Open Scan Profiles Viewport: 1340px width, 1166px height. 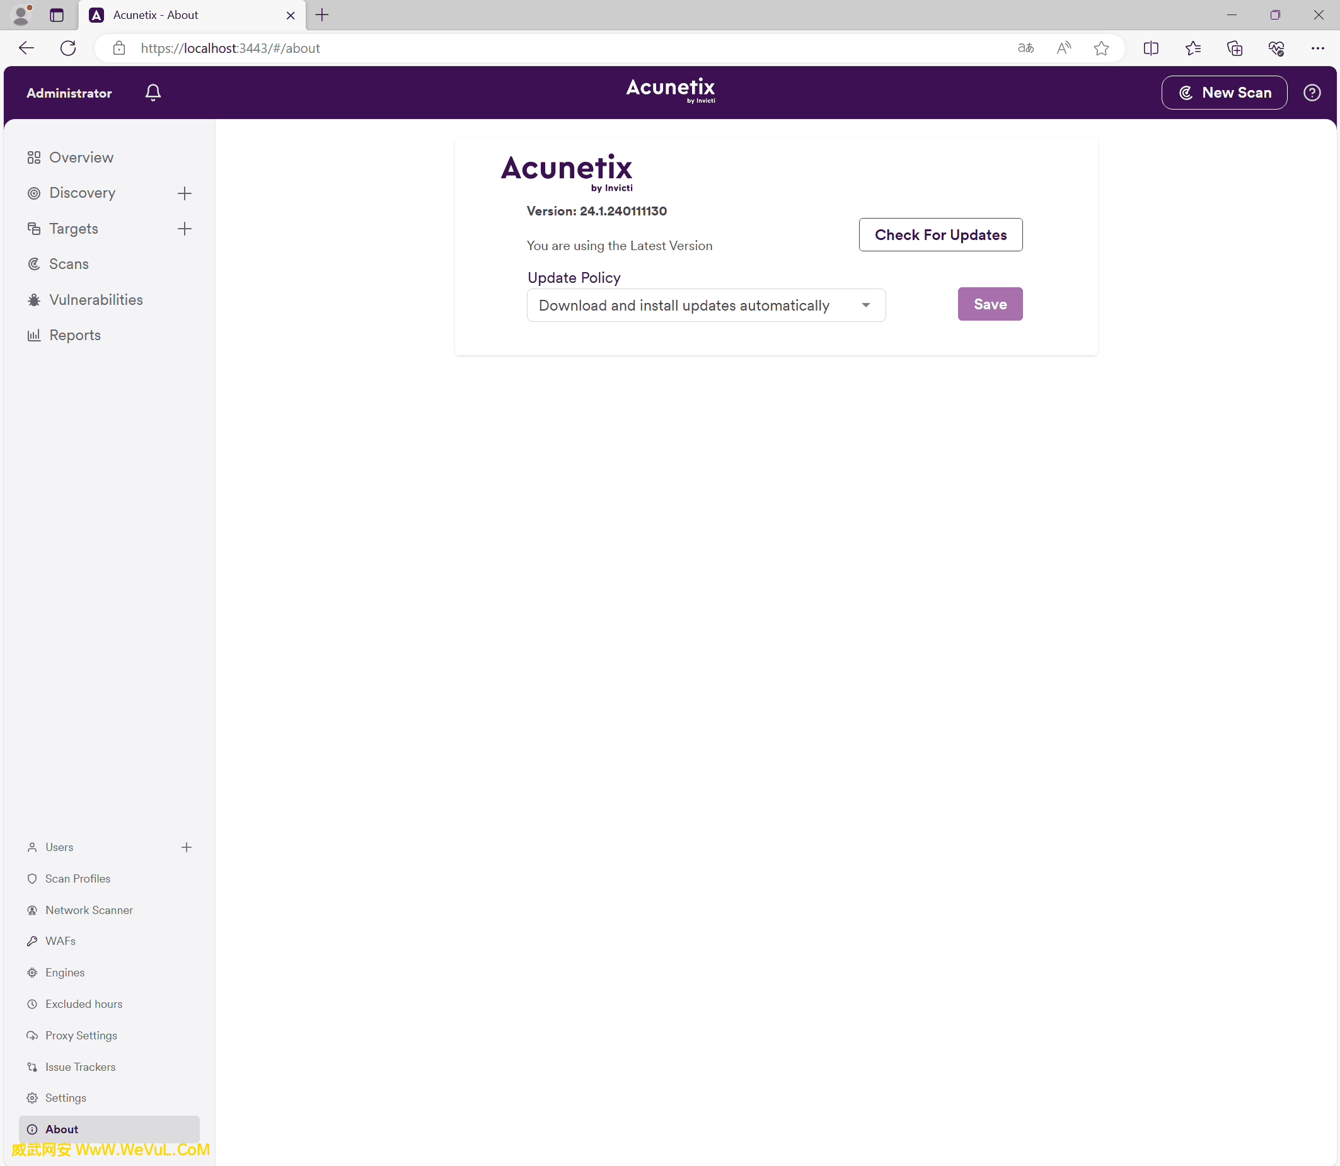pos(68,878)
